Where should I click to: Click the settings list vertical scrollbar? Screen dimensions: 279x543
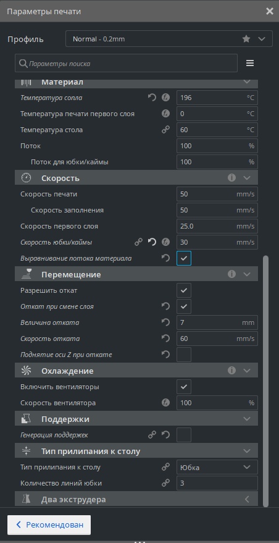click(x=265, y=381)
